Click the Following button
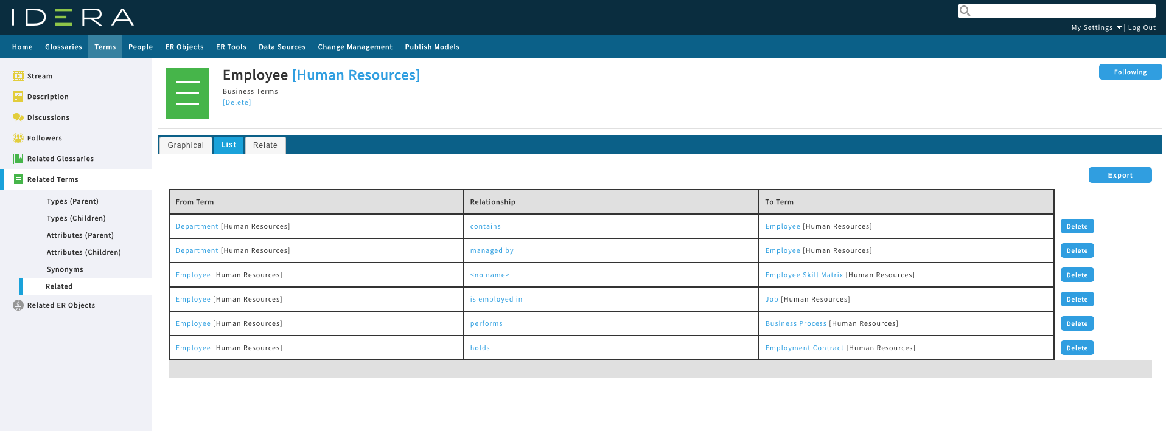 [1130, 72]
